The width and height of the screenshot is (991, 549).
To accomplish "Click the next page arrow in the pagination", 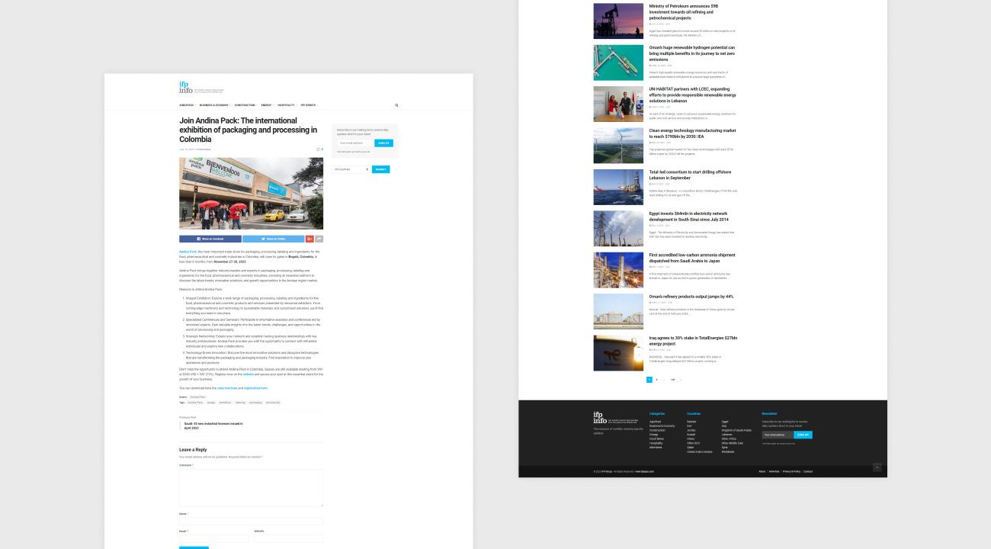I will click(681, 379).
